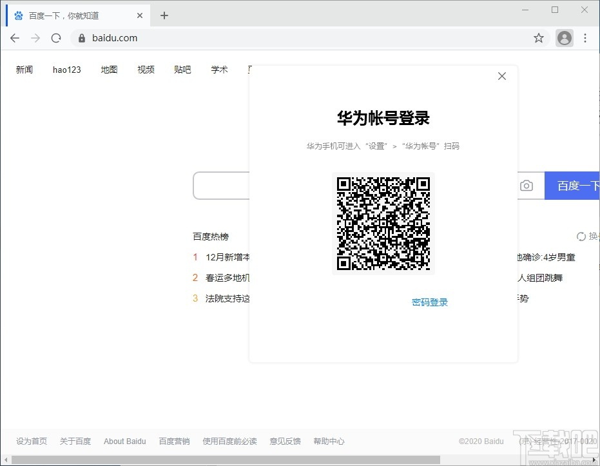Click inside the search input box
The width and height of the screenshot is (600, 466).
(x=219, y=186)
